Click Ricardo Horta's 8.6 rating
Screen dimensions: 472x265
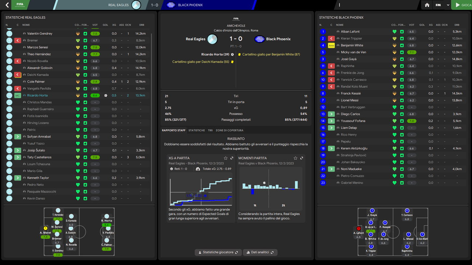pyautogui.click(x=95, y=95)
